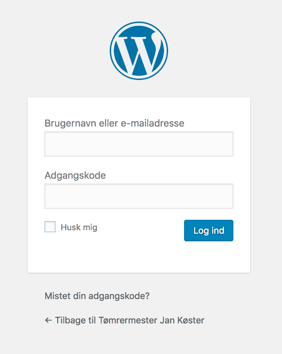282x354 pixels.
Task: Return to the Tømrermester Jan Køster site
Action: [x=129, y=320]
